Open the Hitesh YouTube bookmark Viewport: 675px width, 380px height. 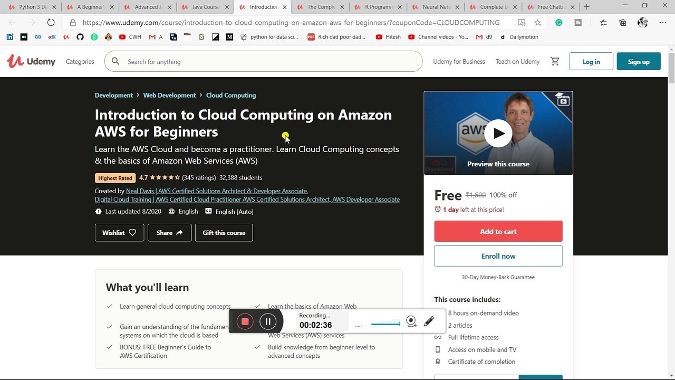tap(388, 37)
